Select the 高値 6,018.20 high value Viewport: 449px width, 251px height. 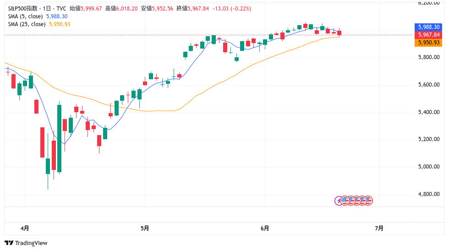121,8
